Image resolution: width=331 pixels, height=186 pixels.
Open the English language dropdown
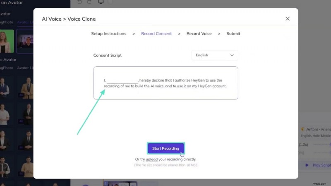[x=215, y=55]
